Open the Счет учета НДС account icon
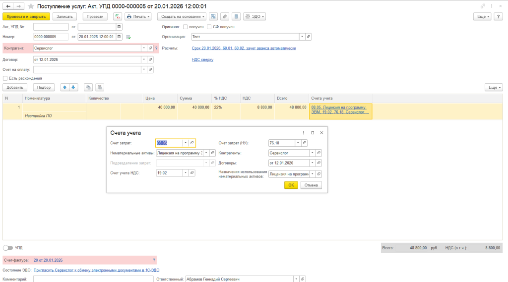Image resolution: width=508 pixels, height=282 pixels. (192, 173)
